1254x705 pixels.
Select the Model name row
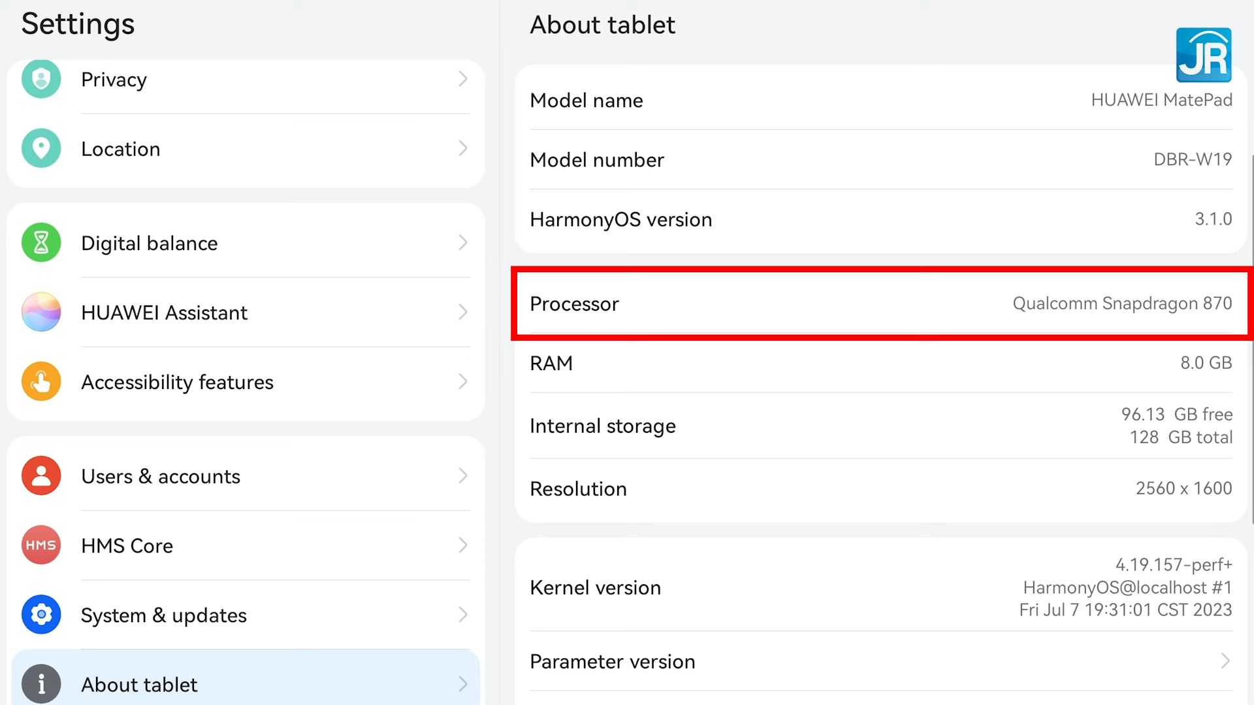click(x=880, y=101)
